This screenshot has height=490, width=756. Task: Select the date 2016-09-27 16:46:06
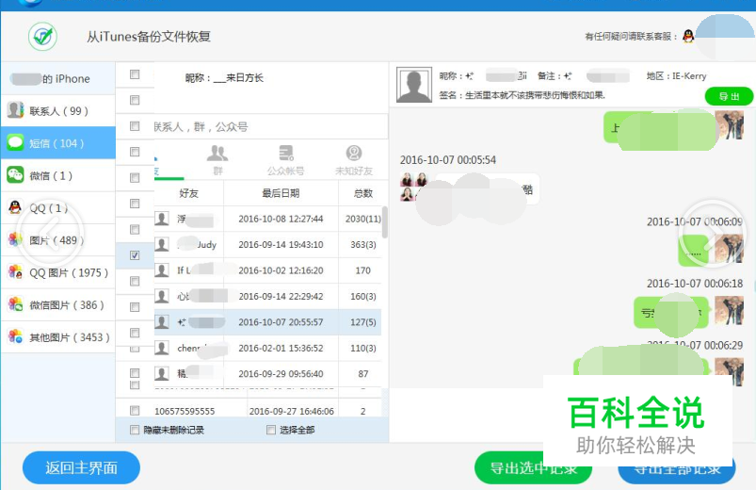pyautogui.click(x=291, y=411)
